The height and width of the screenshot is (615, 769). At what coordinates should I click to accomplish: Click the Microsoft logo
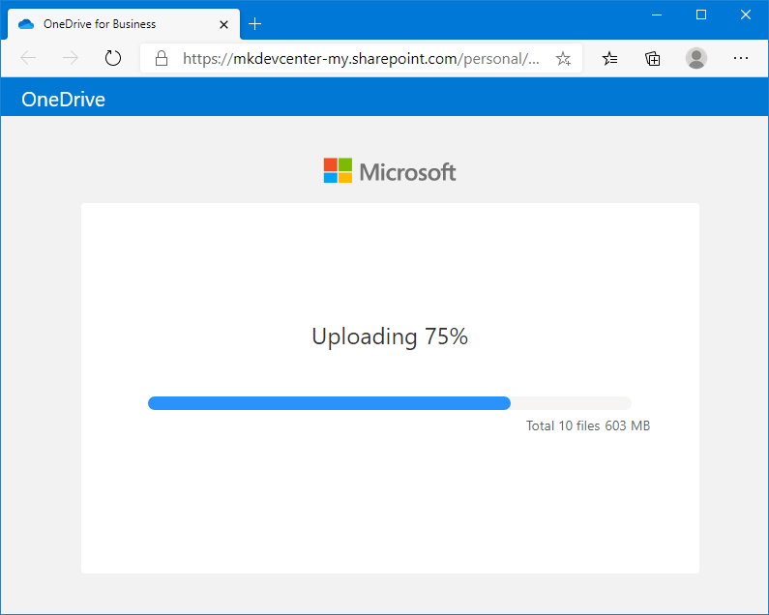(x=390, y=171)
